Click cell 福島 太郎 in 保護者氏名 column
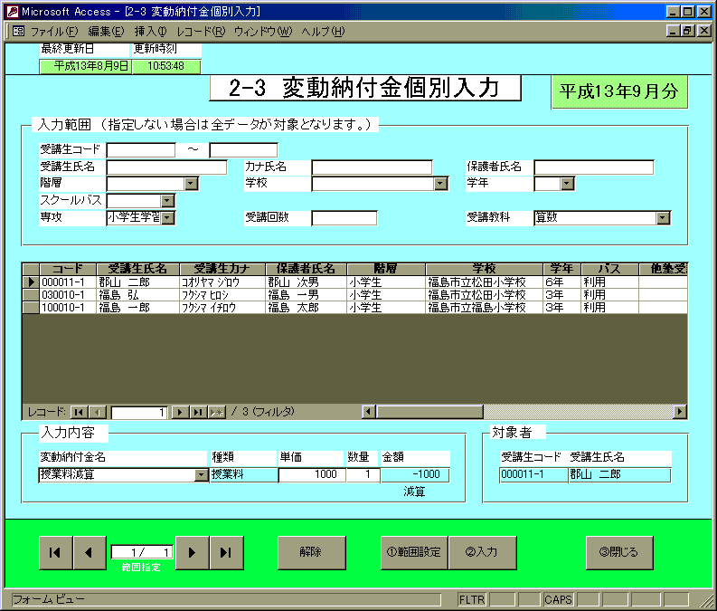This screenshot has height=611, width=717. (306, 308)
